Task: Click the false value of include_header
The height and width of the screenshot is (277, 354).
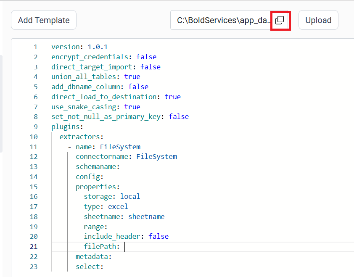Action: click(x=159, y=236)
